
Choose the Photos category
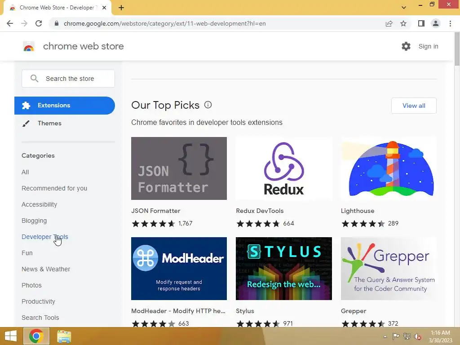pos(32,285)
